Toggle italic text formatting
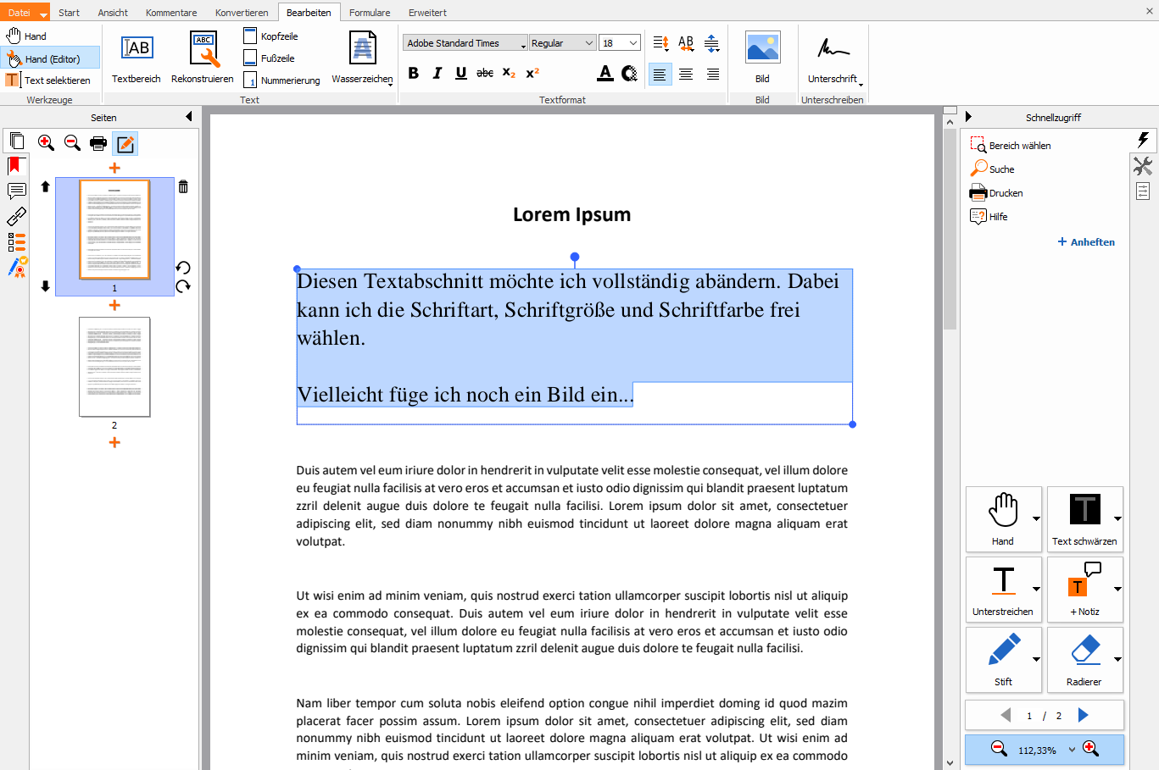Viewport: 1159px width, 770px height. tap(437, 74)
